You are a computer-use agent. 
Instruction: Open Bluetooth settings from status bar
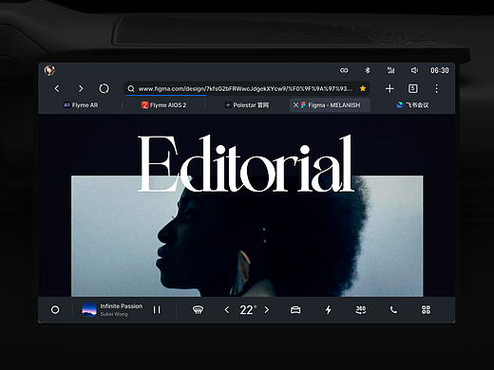coord(368,70)
